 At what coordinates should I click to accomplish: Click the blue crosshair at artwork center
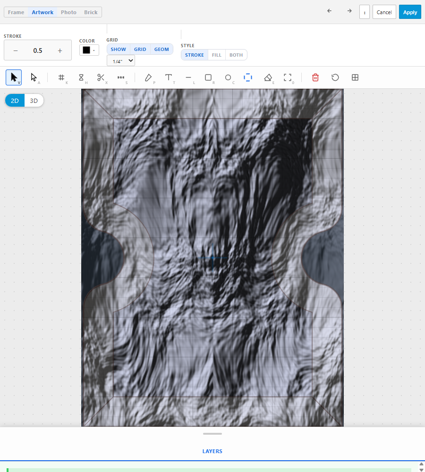point(212,257)
